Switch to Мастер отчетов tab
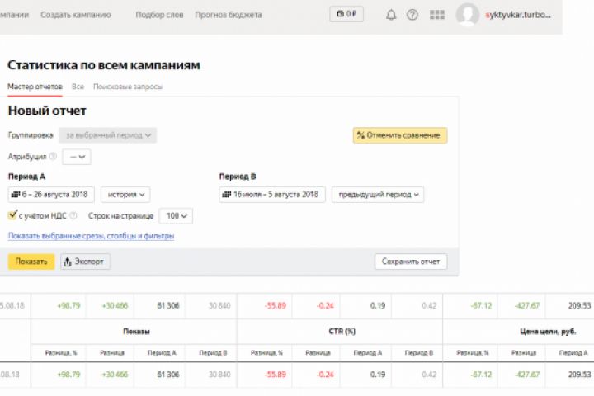Viewport: 594px width, 396px height. [35, 87]
